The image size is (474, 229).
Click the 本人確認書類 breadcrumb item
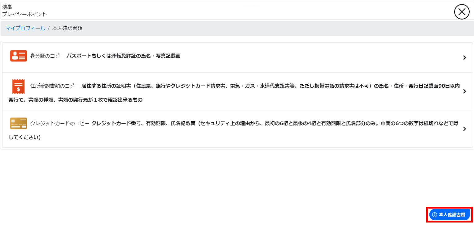pyautogui.click(x=67, y=28)
